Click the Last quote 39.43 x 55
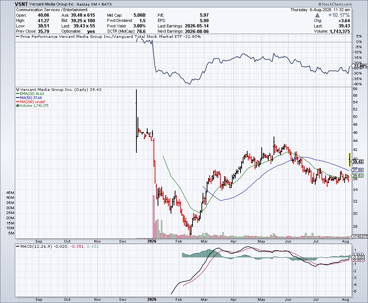Viewport: 368px width, 303px height. point(84,26)
